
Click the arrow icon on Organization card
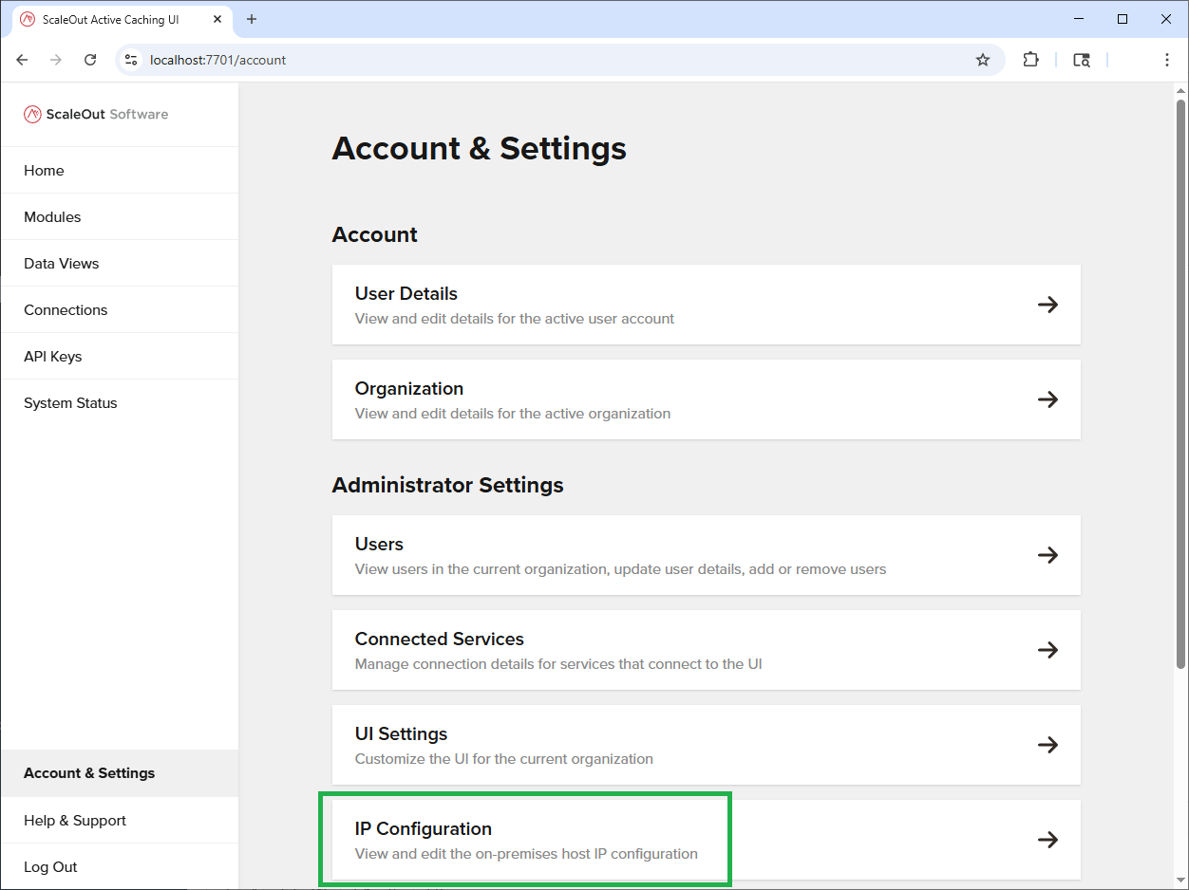pyautogui.click(x=1047, y=399)
